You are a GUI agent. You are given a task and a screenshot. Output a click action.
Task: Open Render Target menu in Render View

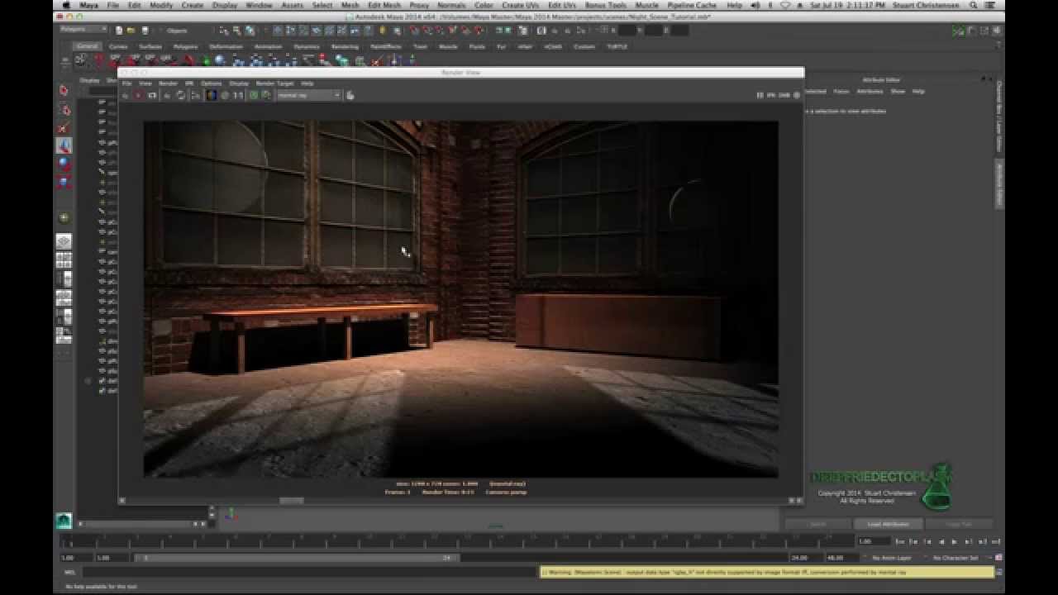pyautogui.click(x=274, y=83)
